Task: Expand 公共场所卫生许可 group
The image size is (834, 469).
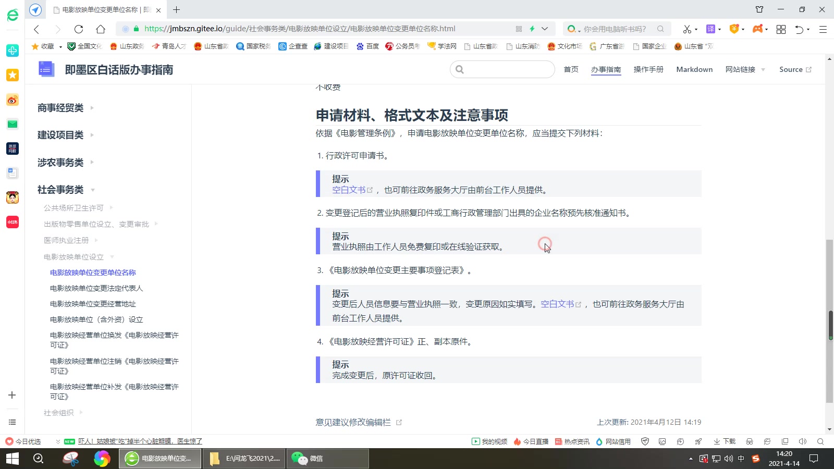Action: pos(78,208)
